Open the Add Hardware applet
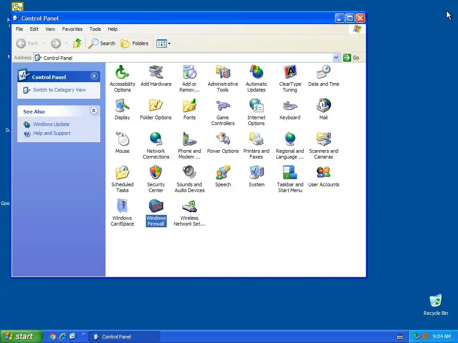The width and height of the screenshot is (458, 343). pyautogui.click(x=156, y=72)
